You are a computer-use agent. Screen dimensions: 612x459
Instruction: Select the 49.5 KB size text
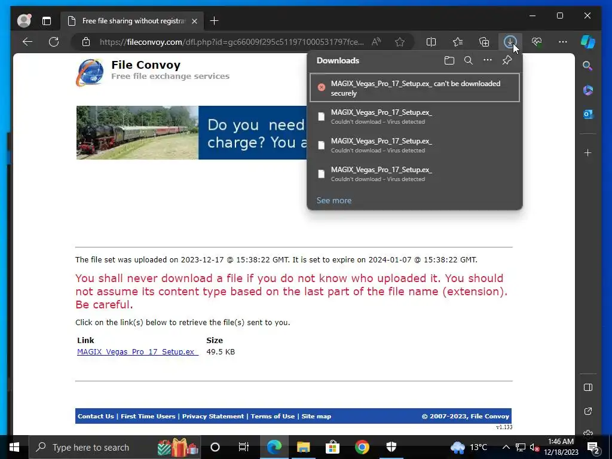point(221,351)
